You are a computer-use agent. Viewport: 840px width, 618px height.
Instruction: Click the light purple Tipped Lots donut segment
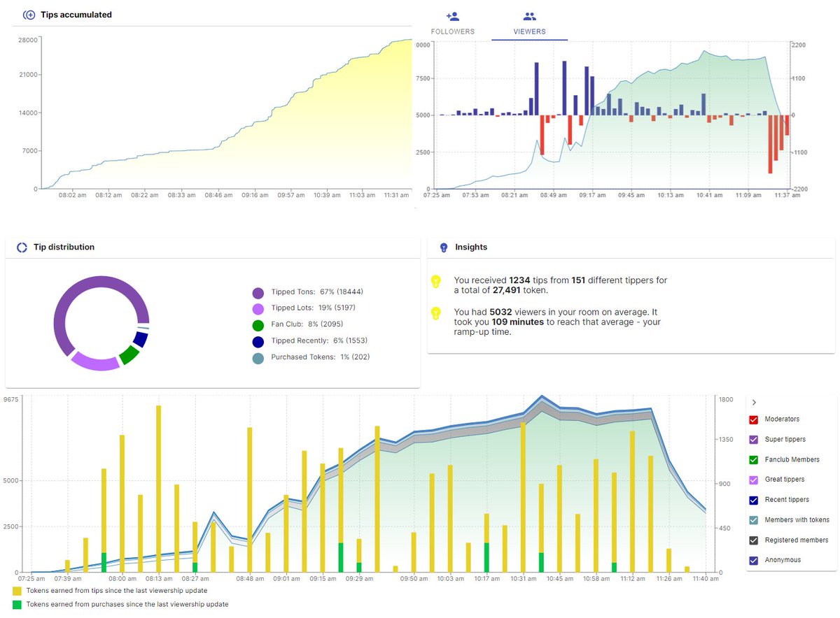tap(96, 362)
